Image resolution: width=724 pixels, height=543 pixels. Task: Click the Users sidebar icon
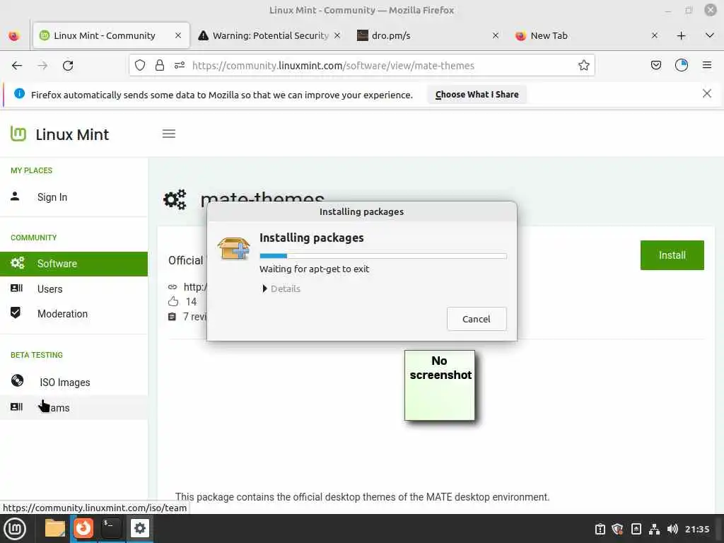pyautogui.click(x=16, y=288)
